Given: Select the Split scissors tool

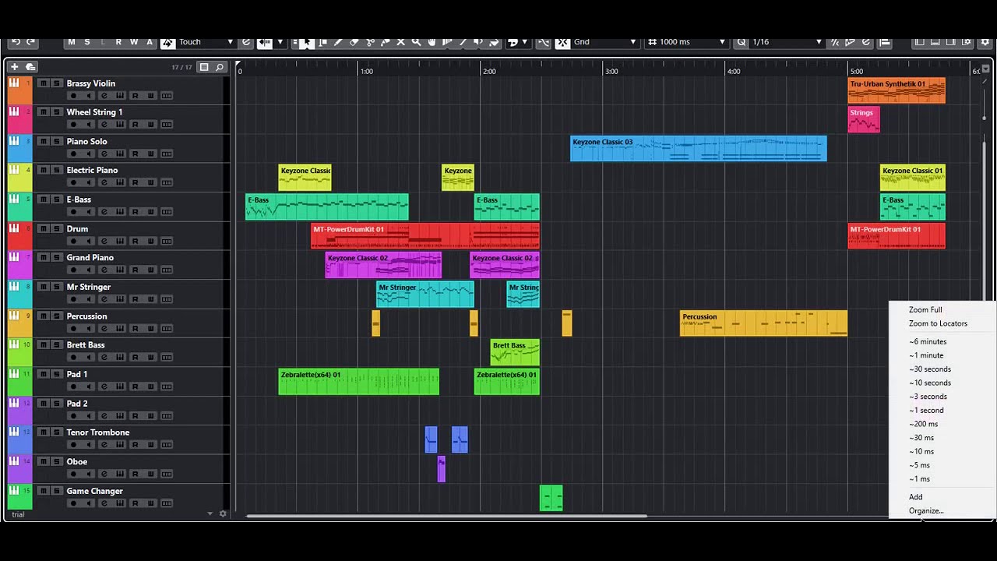Looking at the screenshot, I should point(370,42).
